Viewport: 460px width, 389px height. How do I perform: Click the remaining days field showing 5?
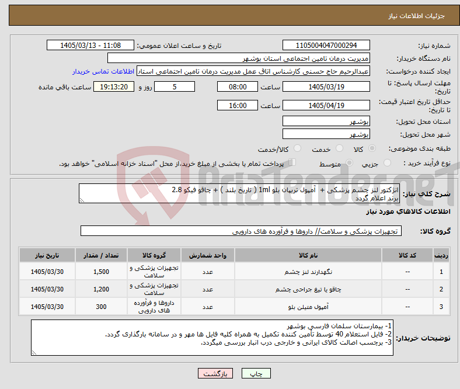(175, 87)
